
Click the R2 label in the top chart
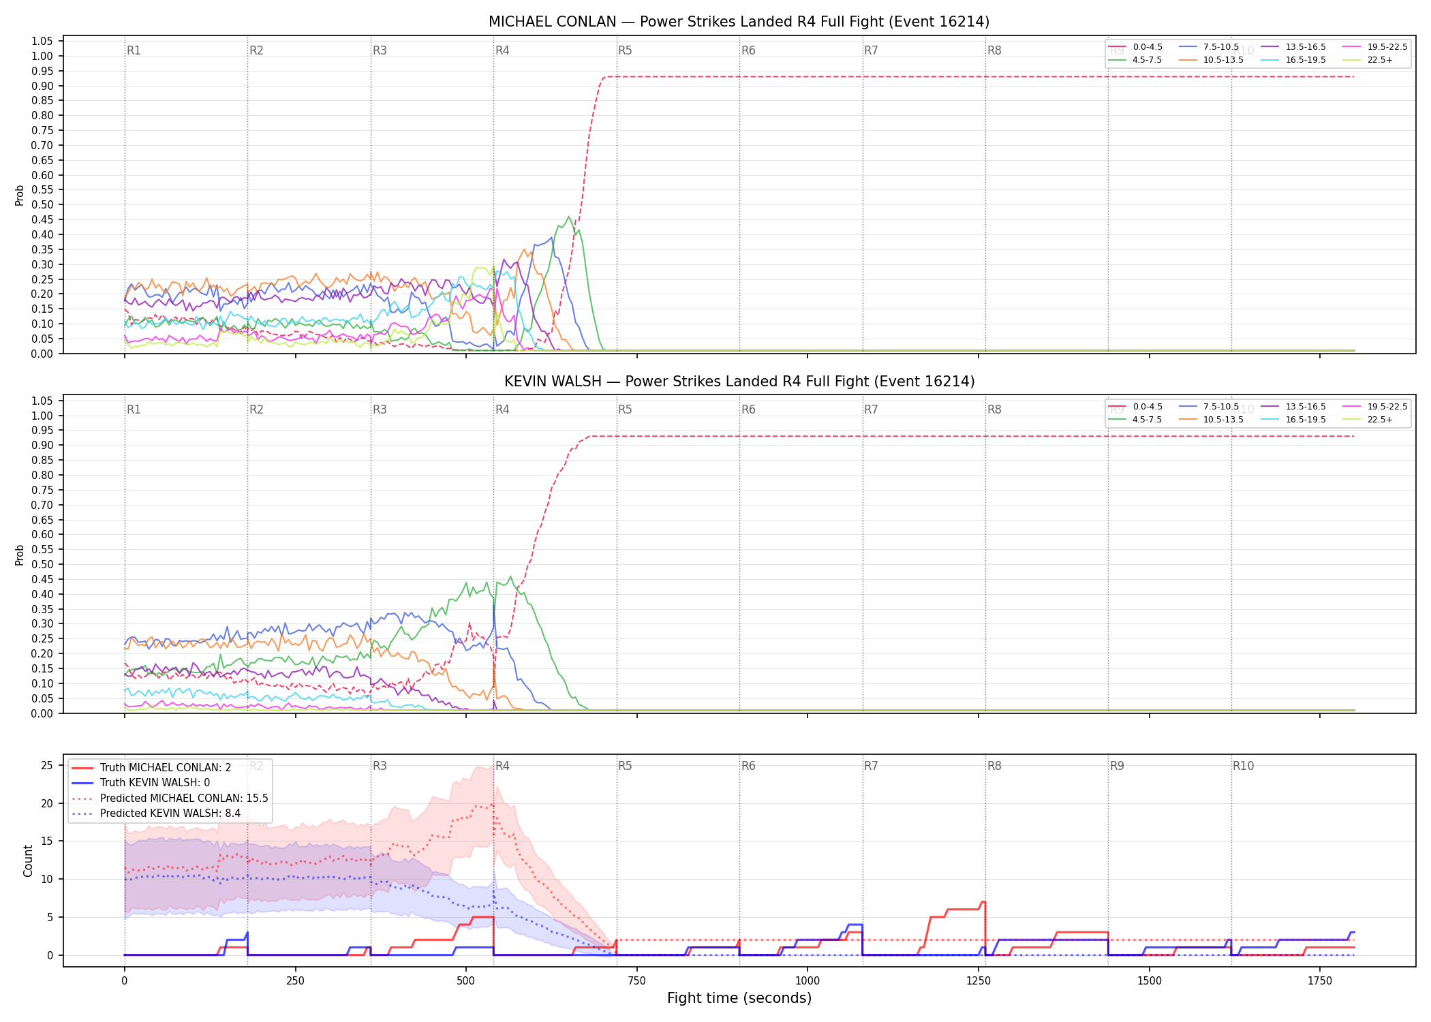pyautogui.click(x=256, y=50)
